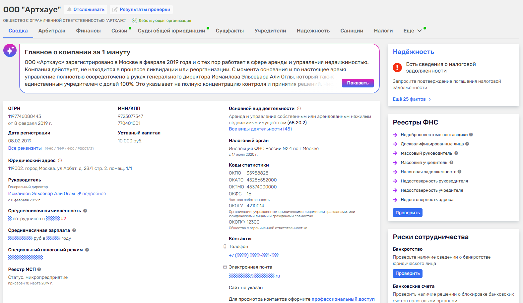Show the full company summary text

358,83
